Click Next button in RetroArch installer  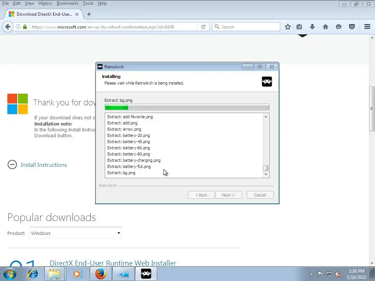pos(229,195)
